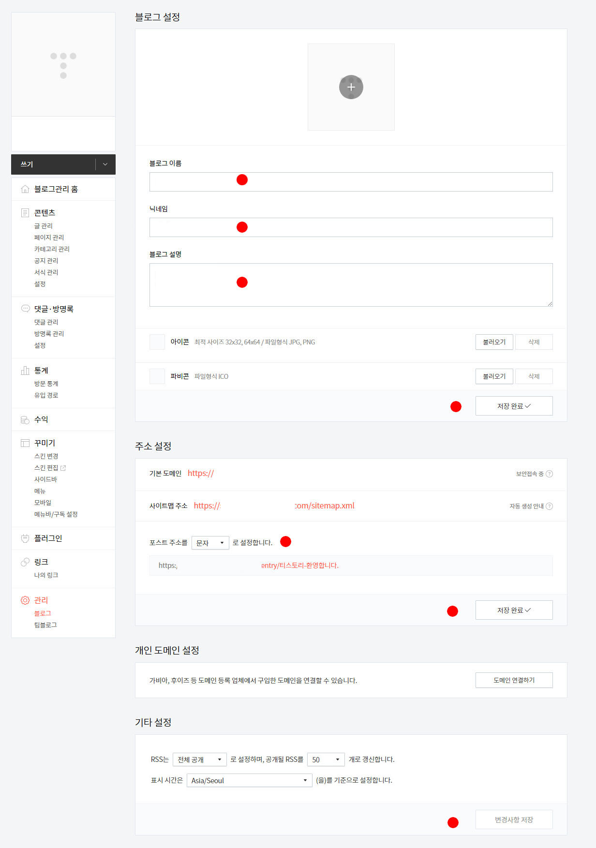Image resolution: width=596 pixels, height=848 pixels.
Task: Open 방문 통계 menu item
Action: coord(46,384)
